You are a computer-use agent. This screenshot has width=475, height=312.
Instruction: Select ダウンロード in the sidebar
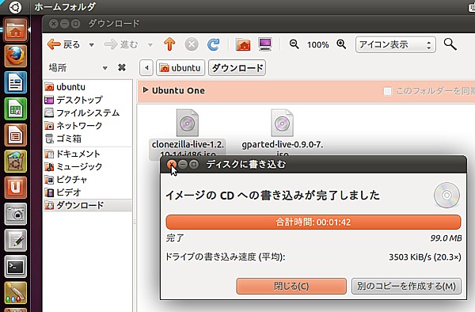(88, 205)
